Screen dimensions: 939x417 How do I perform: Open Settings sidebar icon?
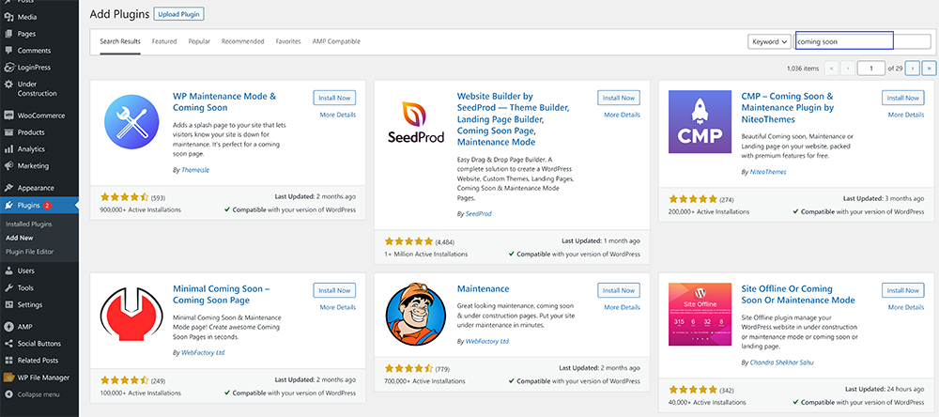tap(8, 304)
